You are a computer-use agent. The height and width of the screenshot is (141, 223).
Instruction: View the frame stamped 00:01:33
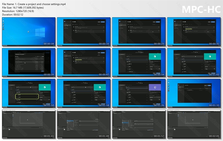pos(194,93)
